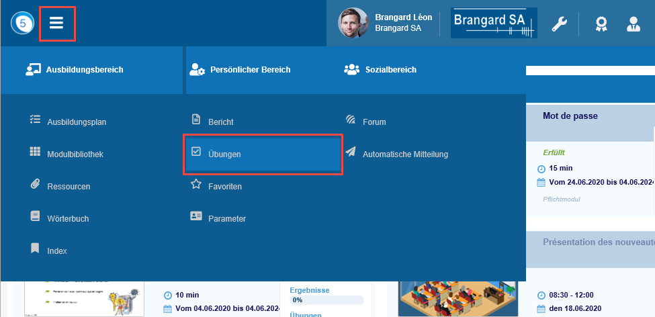Click the award ribbon badge icon
The height and width of the screenshot is (317, 655).
601,24
